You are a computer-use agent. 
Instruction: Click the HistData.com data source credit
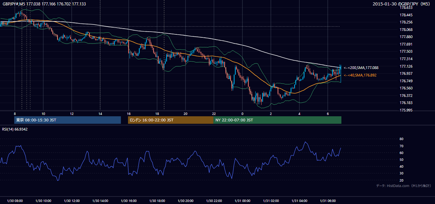pyautogui.click(x=404, y=186)
